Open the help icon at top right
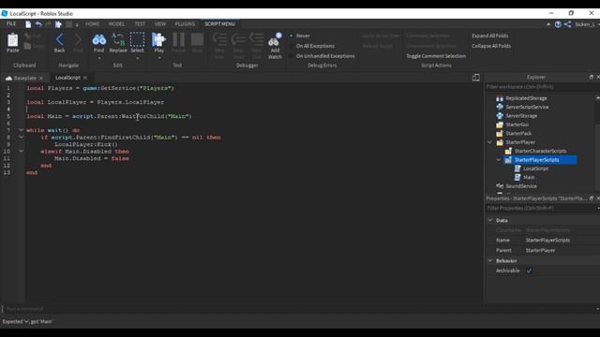Viewport: 600px width, 337px height. click(x=558, y=24)
